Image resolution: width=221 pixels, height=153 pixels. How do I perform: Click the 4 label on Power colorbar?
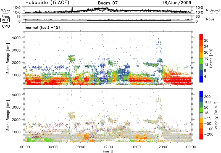(205, 77)
